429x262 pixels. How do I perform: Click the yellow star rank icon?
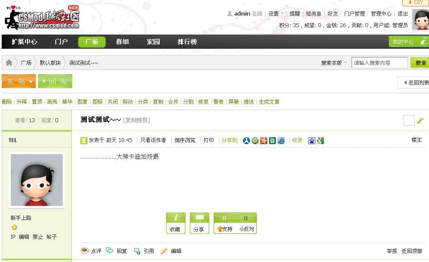coord(14,227)
